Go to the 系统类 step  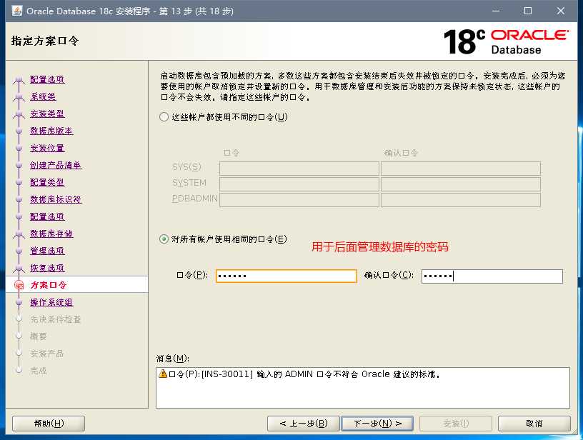click(43, 96)
